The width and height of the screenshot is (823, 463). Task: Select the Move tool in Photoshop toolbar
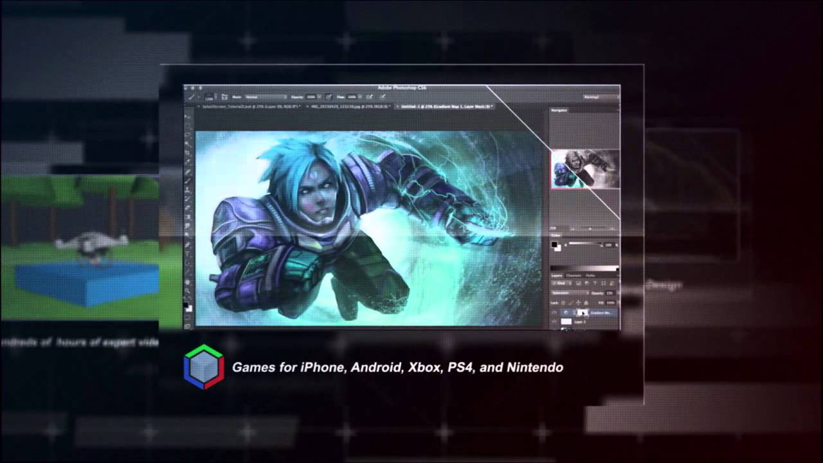point(187,116)
